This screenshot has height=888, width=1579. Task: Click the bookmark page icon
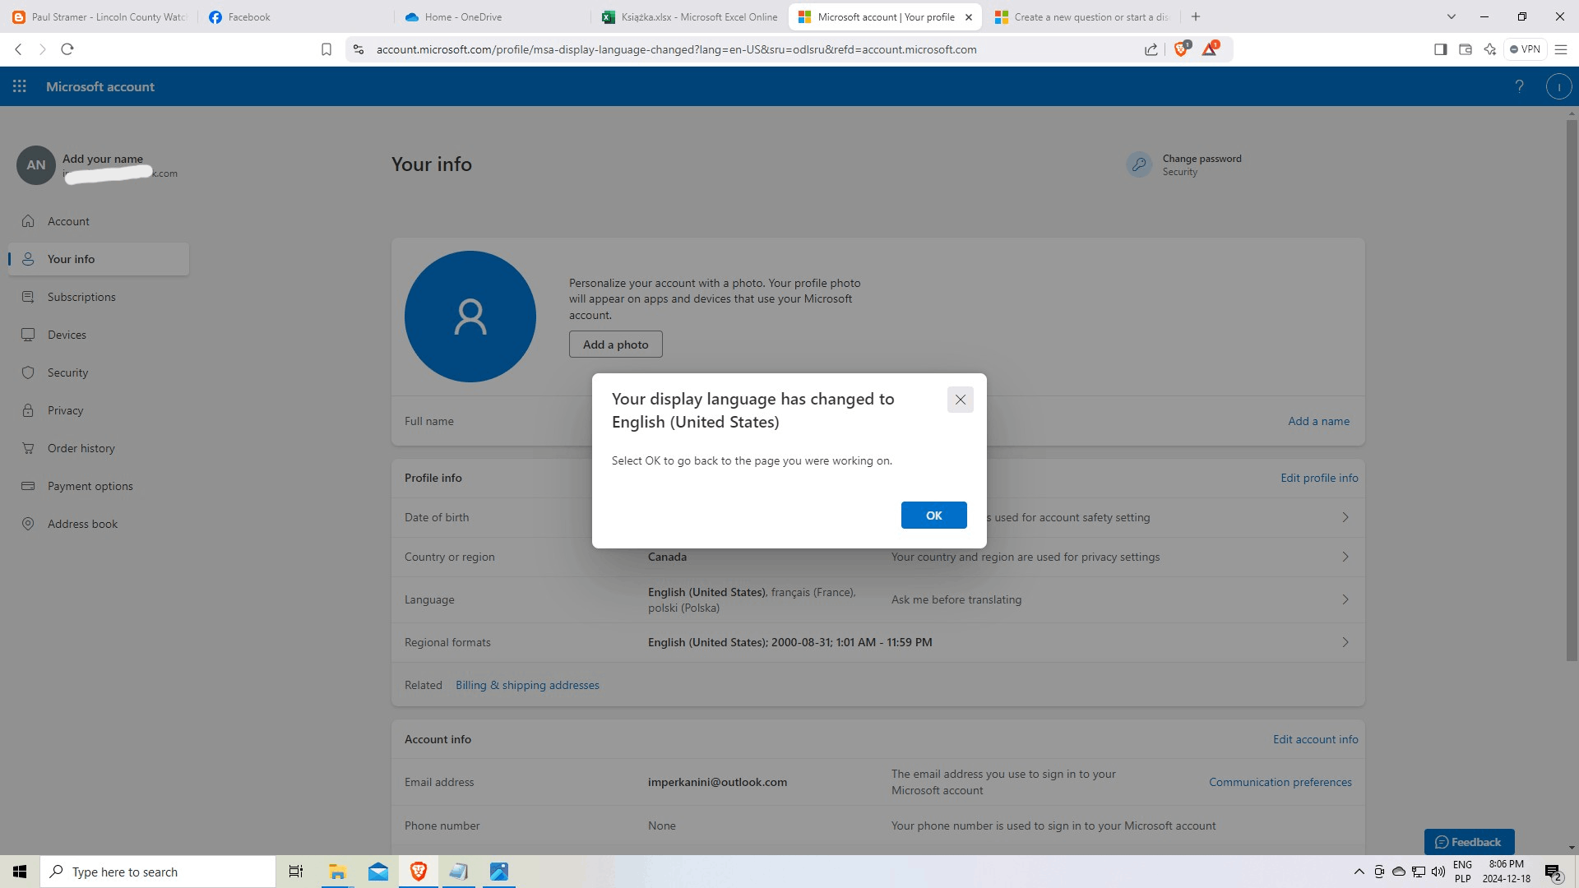[x=326, y=49]
